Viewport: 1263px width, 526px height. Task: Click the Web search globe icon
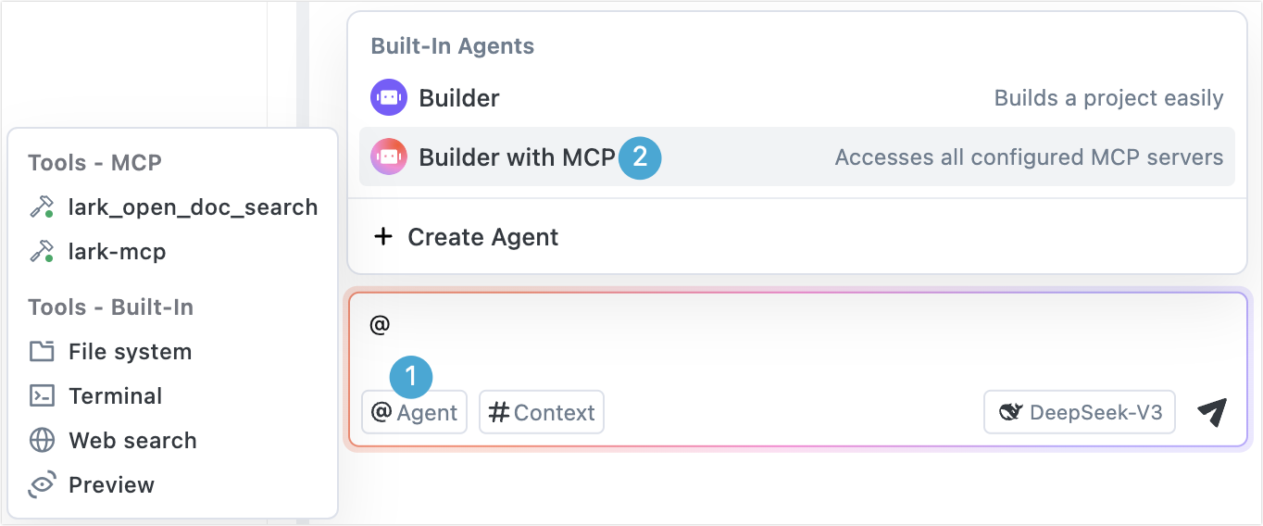pos(42,441)
